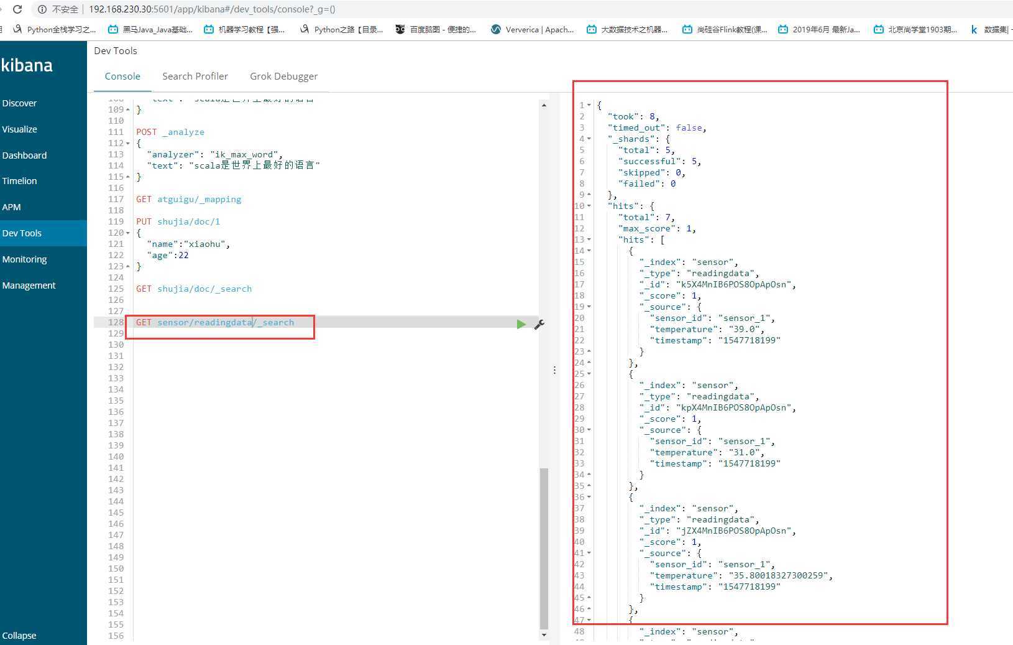Screen dimensions: 1013x645
Task: Click the browser address bar URL
Action: (212, 9)
